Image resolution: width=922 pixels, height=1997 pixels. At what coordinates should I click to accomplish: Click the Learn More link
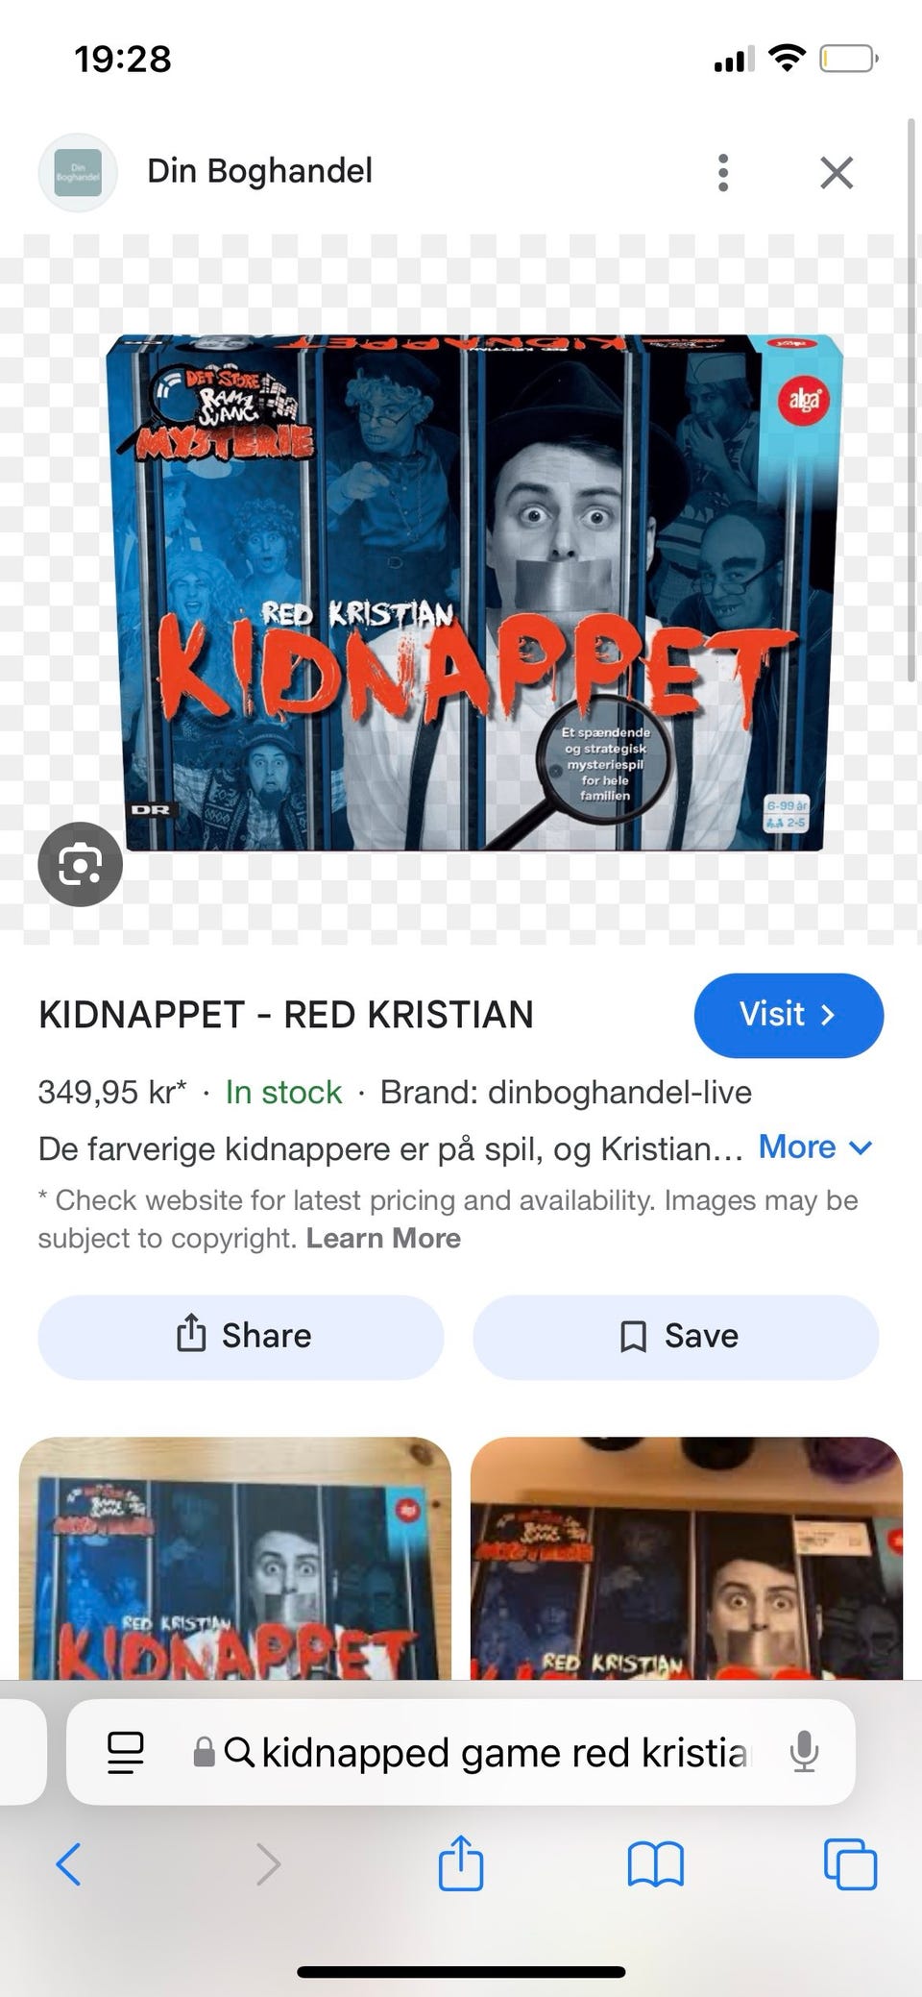383,1238
